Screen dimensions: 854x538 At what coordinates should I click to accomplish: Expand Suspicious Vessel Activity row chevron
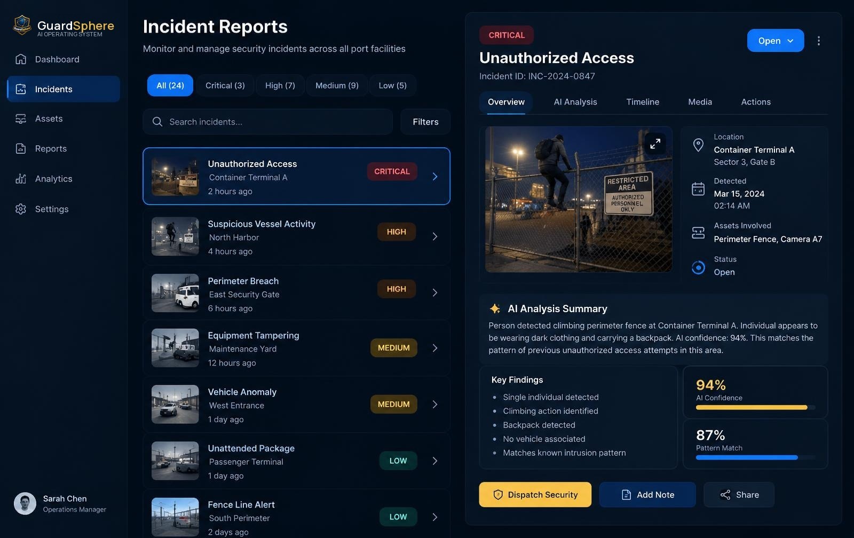pyautogui.click(x=435, y=236)
